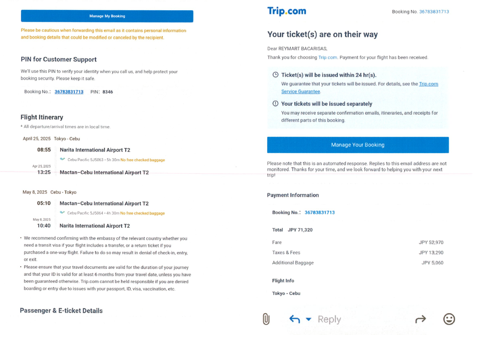
Task: Click Cebu Pacific airline icon for flight 5J5063
Action: coord(63,160)
